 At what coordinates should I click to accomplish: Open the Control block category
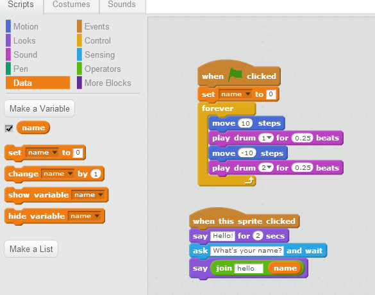point(97,40)
